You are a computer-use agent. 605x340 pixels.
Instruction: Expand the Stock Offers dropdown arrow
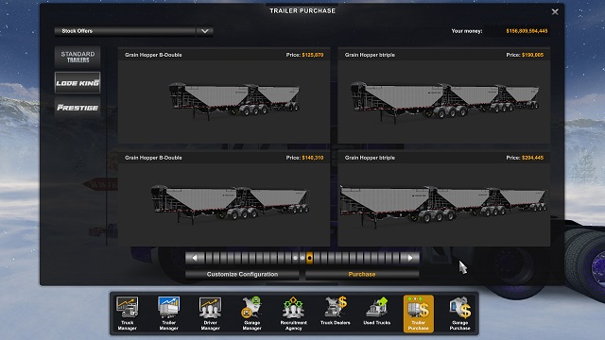coord(205,31)
